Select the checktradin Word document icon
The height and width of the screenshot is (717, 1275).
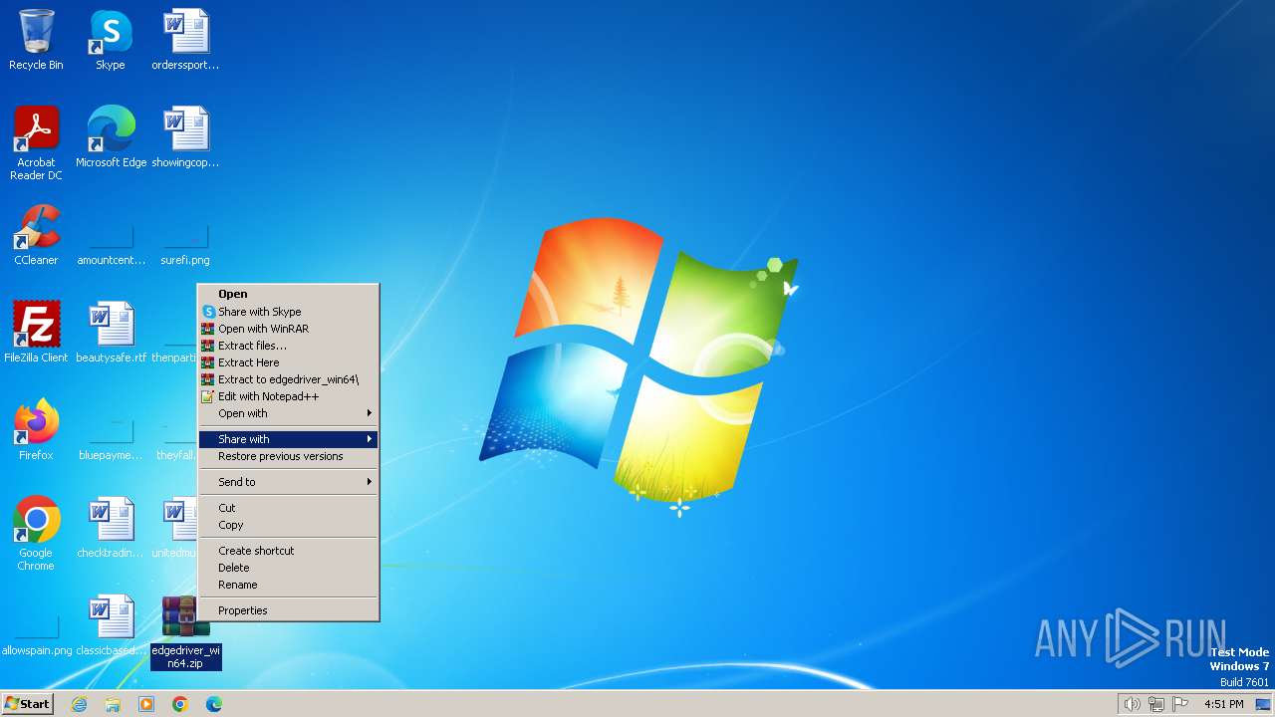pos(111,528)
